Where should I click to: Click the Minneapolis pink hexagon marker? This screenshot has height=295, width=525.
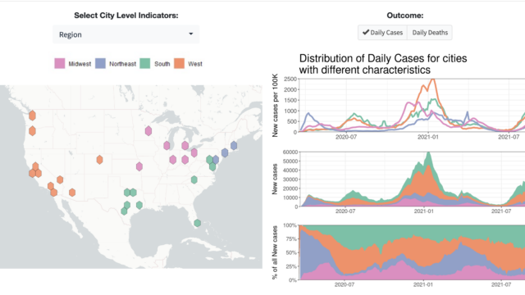(148, 131)
